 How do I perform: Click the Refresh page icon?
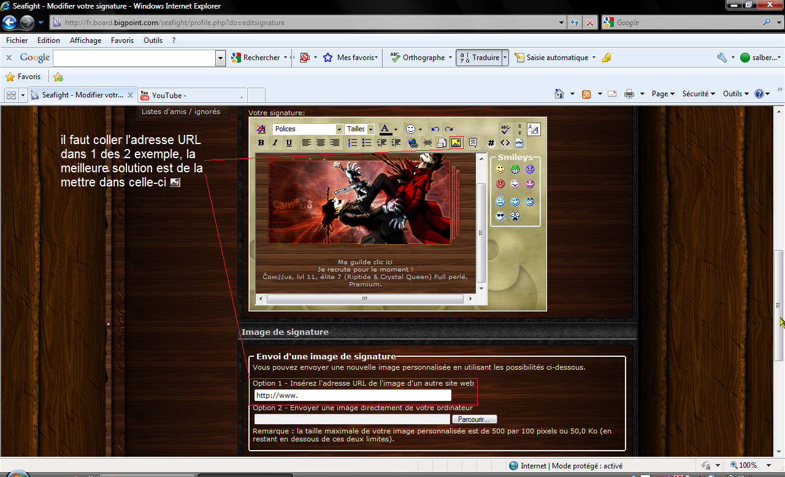tap(575, 23)
